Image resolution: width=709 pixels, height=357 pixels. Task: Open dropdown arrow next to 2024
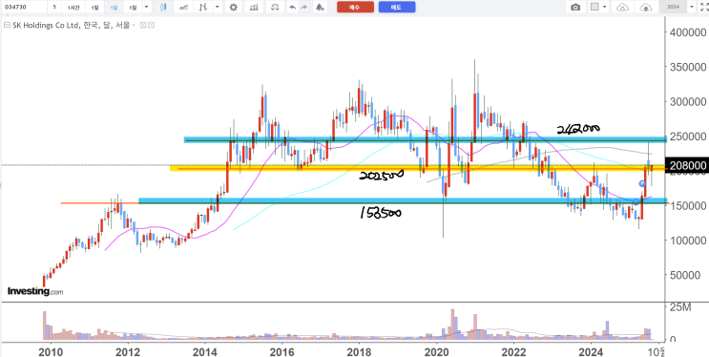point(692,7)
